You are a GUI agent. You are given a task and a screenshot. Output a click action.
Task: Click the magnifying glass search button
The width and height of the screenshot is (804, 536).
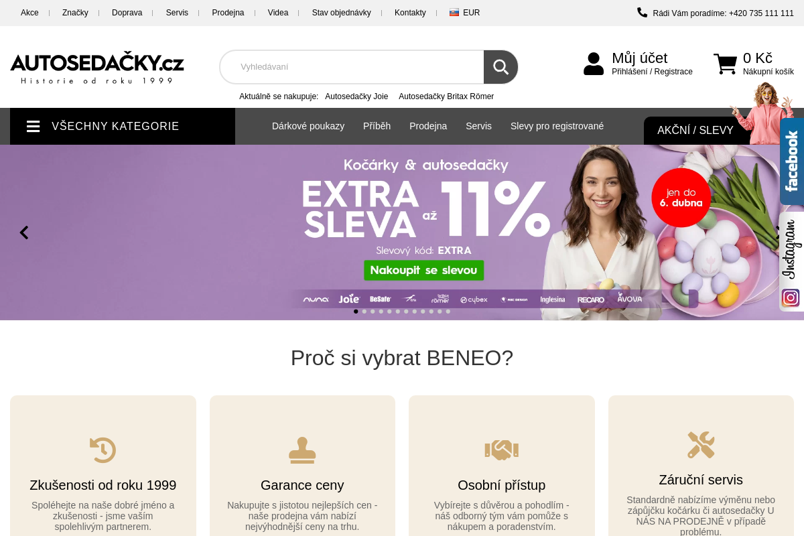coord(500,67)
